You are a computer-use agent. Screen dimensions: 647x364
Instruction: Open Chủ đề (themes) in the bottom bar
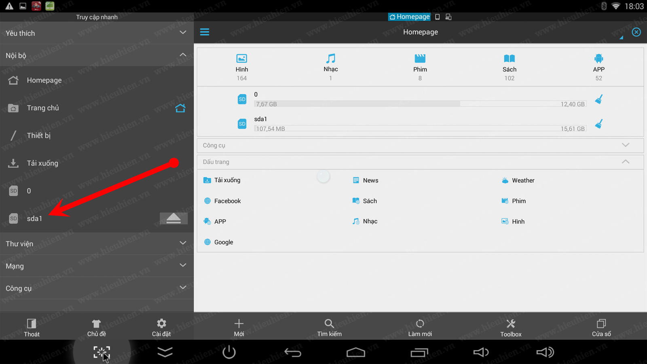[x=96, y=327]
